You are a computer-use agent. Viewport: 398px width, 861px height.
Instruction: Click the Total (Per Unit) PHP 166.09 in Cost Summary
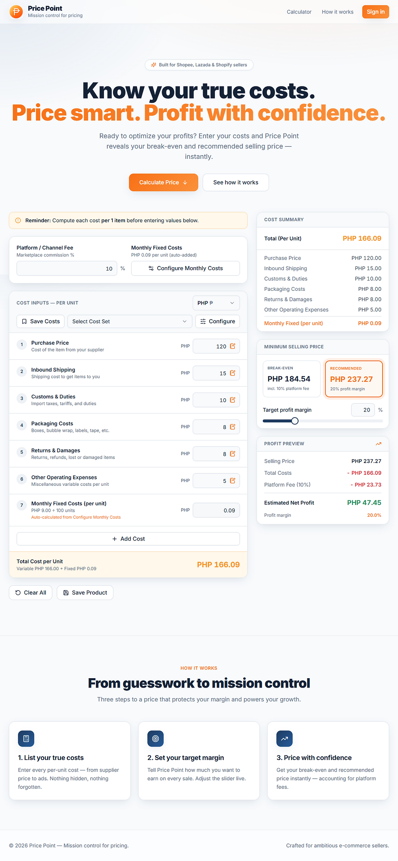pos(362,238)
